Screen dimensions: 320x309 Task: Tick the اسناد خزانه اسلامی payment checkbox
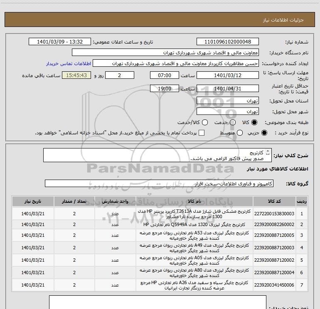point(202,133)
